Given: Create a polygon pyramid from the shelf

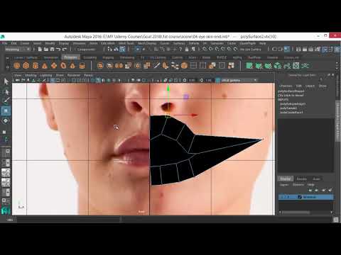Looking at the screenshot, I should click(x=72, y=65).
